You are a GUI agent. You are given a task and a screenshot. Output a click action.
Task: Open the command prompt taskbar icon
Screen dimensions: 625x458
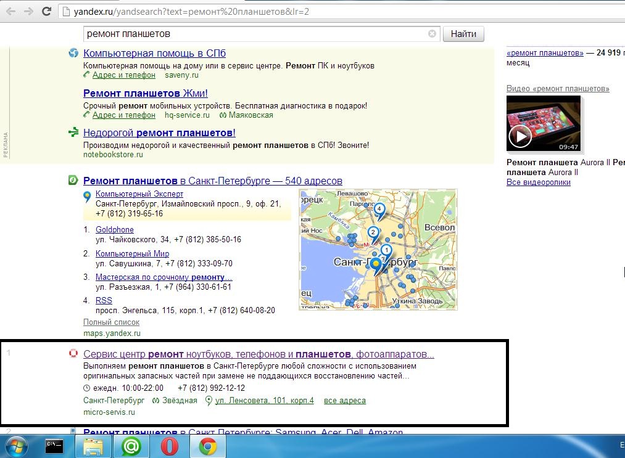(x=54, y=446)
